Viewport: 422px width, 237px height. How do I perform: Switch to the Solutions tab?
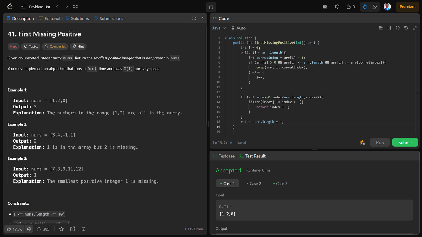(77, 18)
